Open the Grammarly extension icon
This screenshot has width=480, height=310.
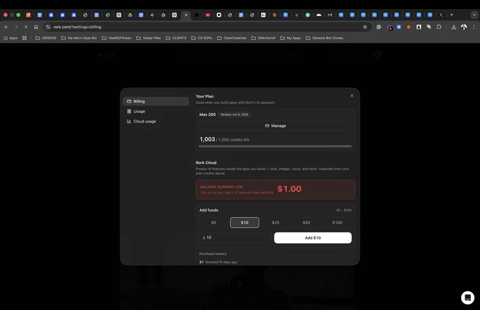point(379,27)
